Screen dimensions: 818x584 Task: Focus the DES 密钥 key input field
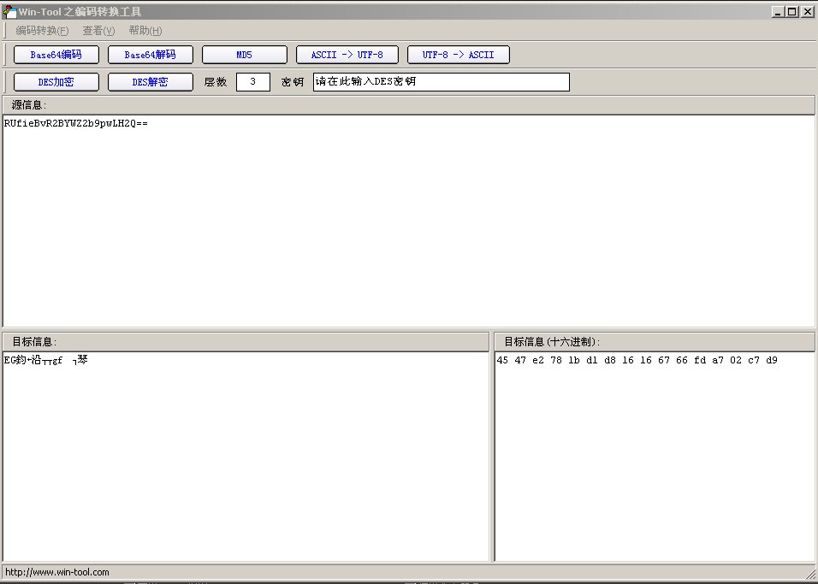pos(441,82)
